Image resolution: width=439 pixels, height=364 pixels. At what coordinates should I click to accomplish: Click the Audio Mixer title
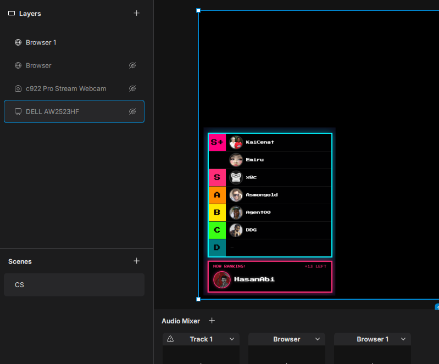(181, 321)
